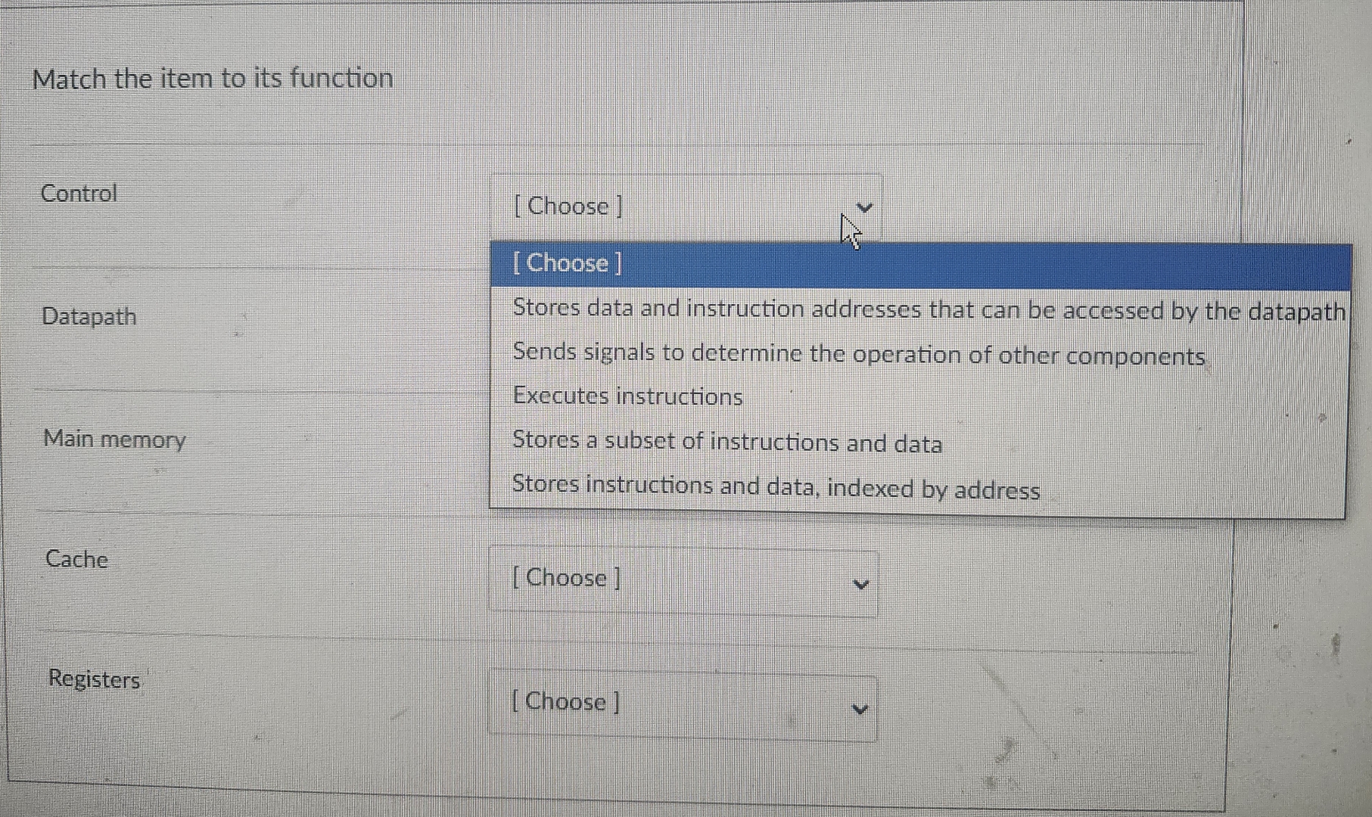The image size is (1372, 817).
Task: Click the Registers row label
Action: pyautogui.click(x=94, y=679)
